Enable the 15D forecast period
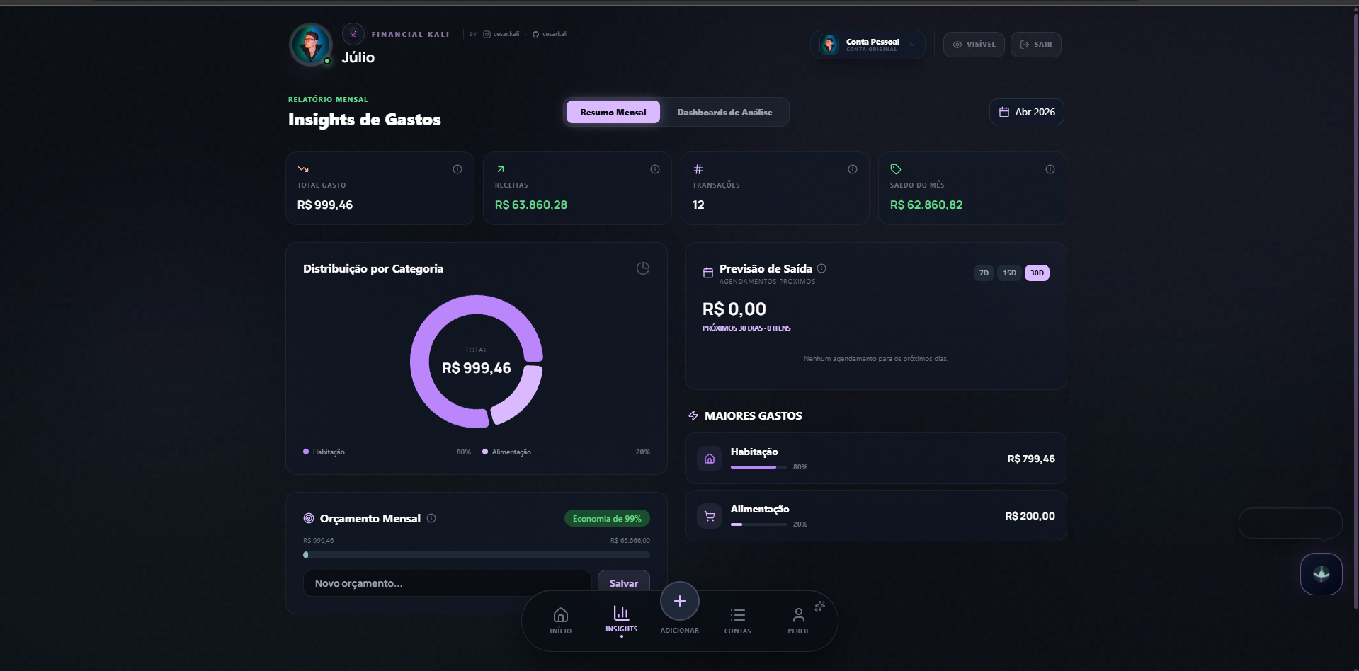This screenshot has width=1359, height=671. point(1008,273)
